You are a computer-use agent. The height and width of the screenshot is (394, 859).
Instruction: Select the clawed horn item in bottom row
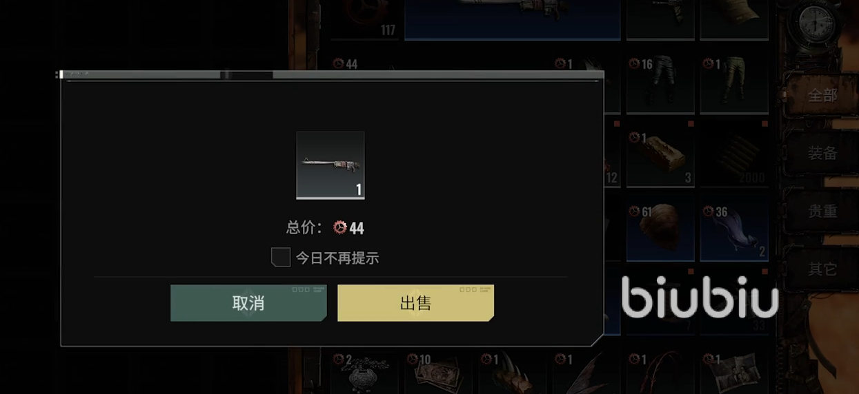(x=513, y=373)
